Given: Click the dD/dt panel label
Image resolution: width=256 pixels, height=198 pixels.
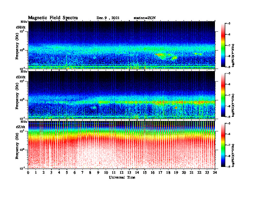Looking at the screenshot, I should point(21,77).
